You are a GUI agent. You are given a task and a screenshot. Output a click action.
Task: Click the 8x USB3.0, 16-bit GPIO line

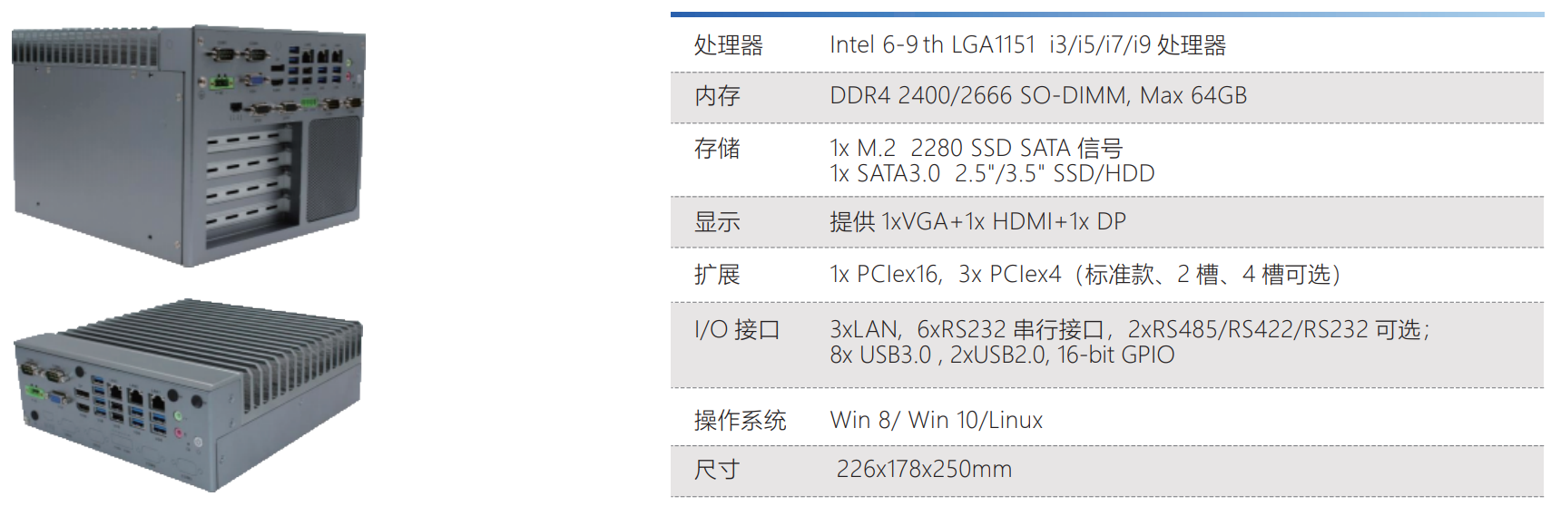(1001, 355)
